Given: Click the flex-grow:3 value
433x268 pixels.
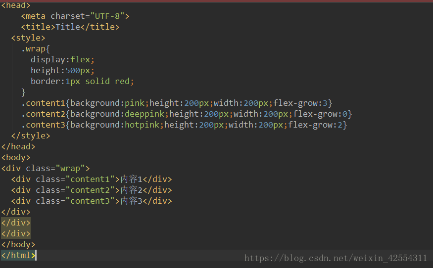Looking at the screenshot, I should 300,103.
